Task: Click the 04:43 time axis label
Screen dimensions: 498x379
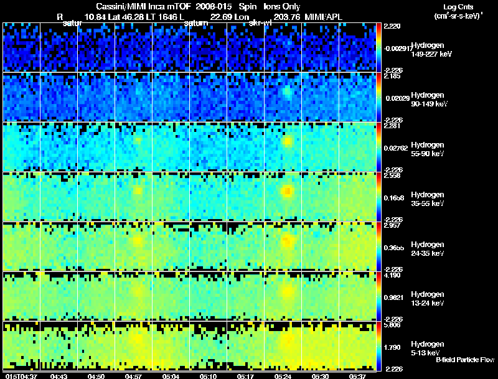Action: tap(59, 377)
